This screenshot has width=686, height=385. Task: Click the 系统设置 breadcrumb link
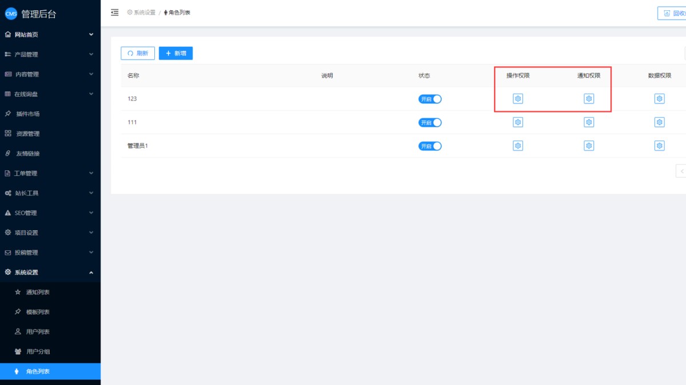point(141,12)
